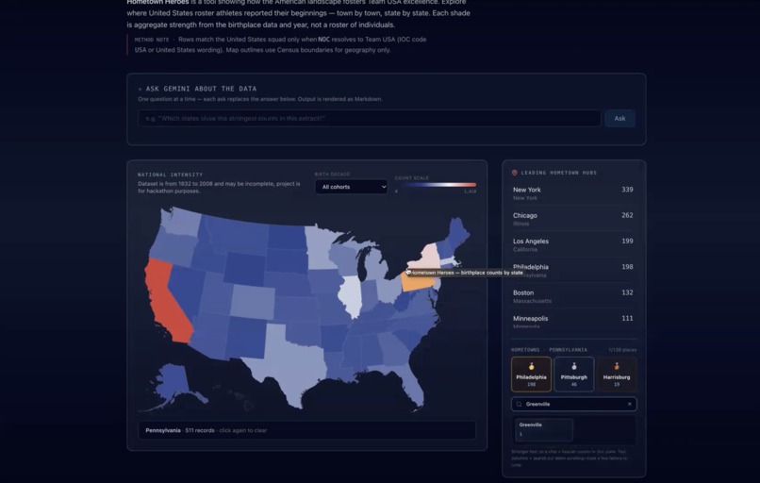This screenshot has width=760, height=483.
Task: Click the location pin icon beside Leading Hometown Hubs
Action: 515,173
